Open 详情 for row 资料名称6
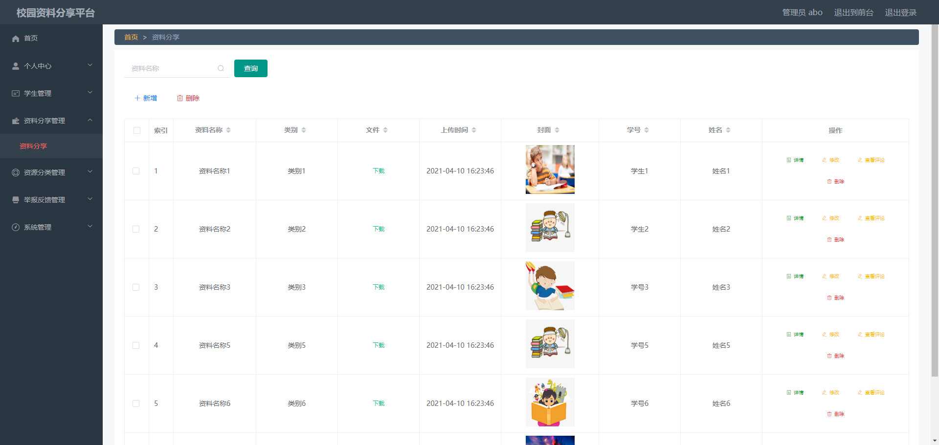This screenshot has height=445, width=939. tap(795, 393)
